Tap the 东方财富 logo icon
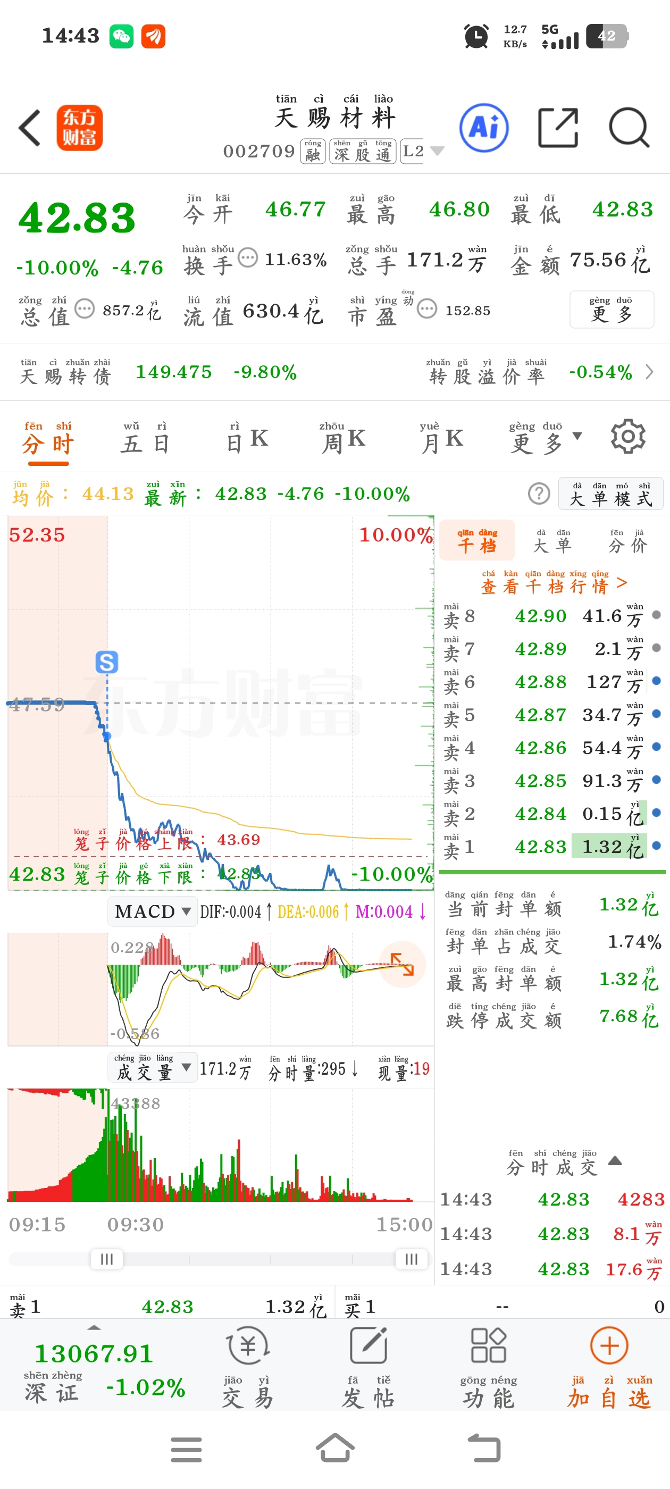The width and height of the screenshot is (670, 1489). (79, 128)
